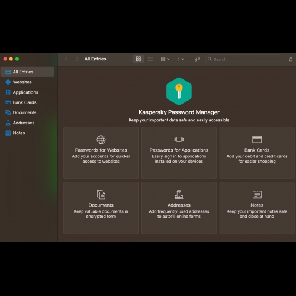This screenshot has height=296, width=296.
Task: Click globe icon in Passwords for Websites
Action: coord(101,140)
